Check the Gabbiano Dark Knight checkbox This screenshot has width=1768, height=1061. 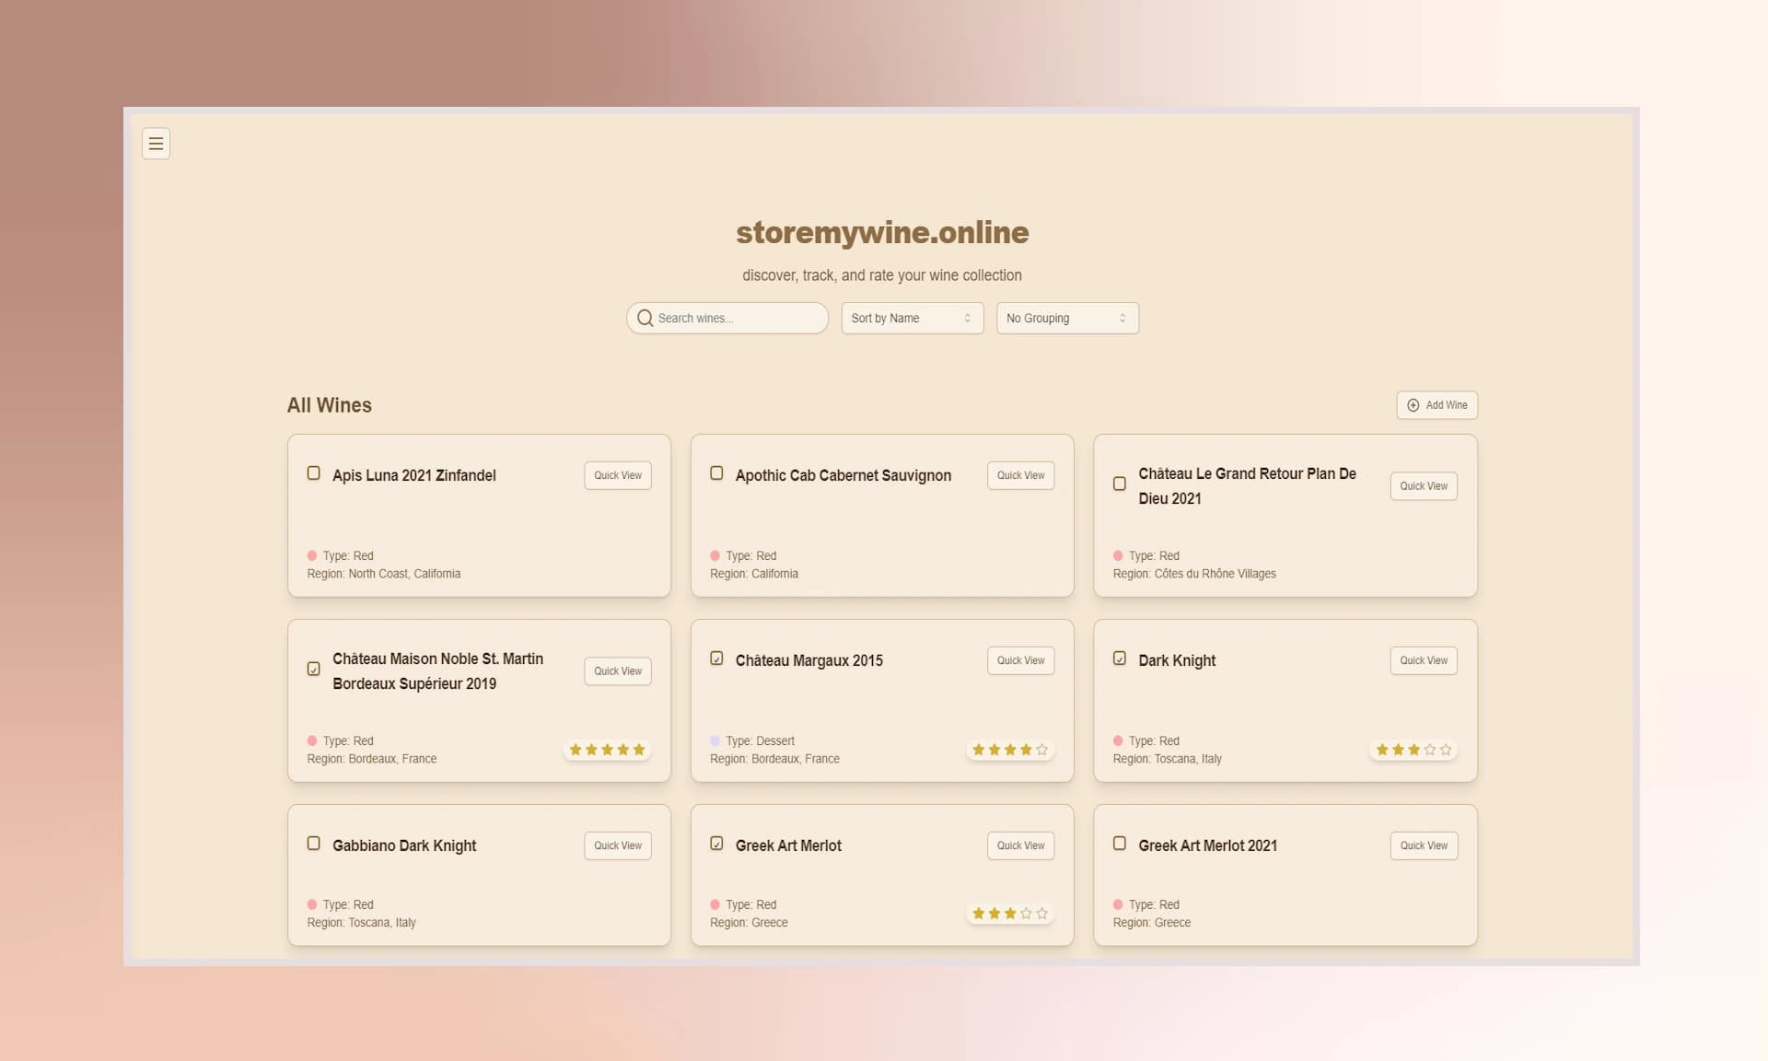tap(313, 843)
